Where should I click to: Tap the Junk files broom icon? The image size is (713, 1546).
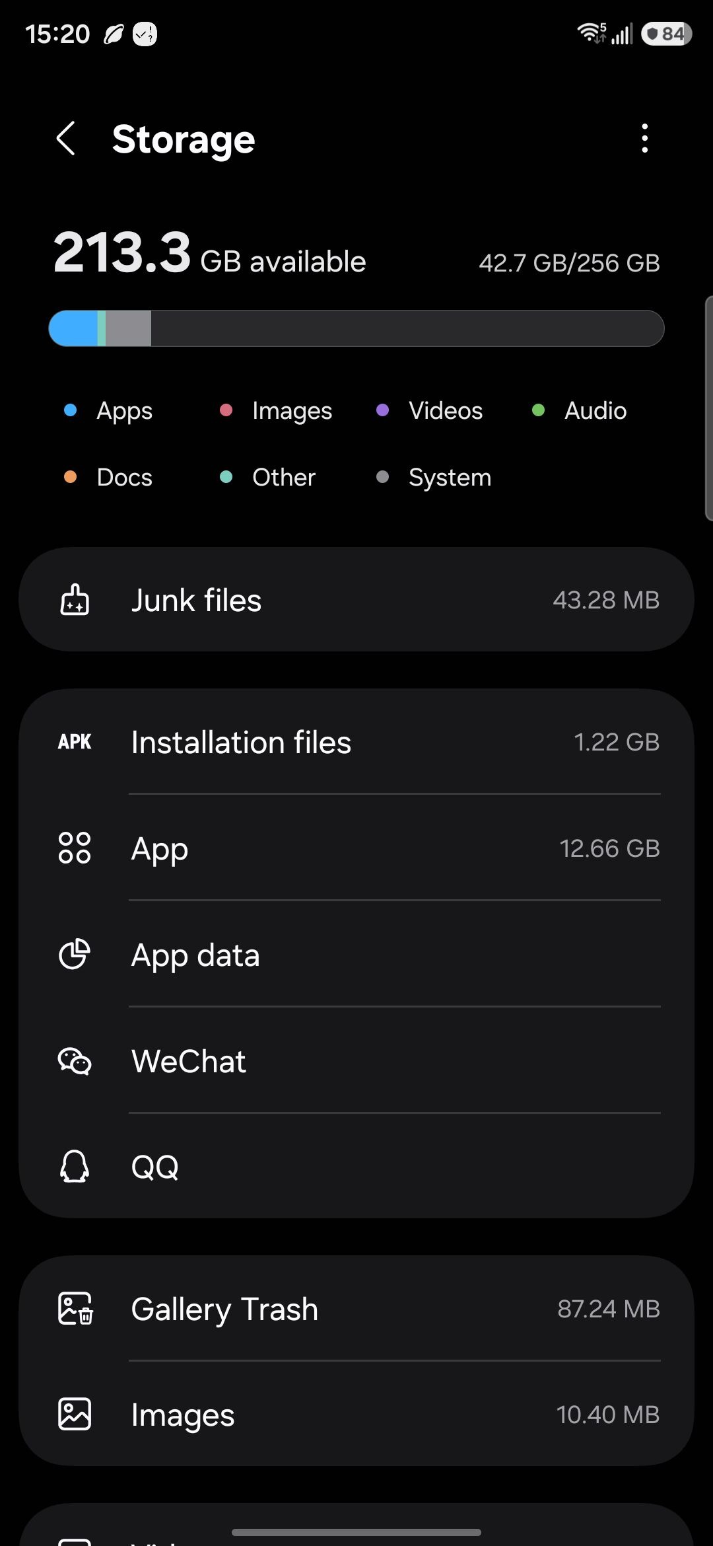[x=75, y=600]
